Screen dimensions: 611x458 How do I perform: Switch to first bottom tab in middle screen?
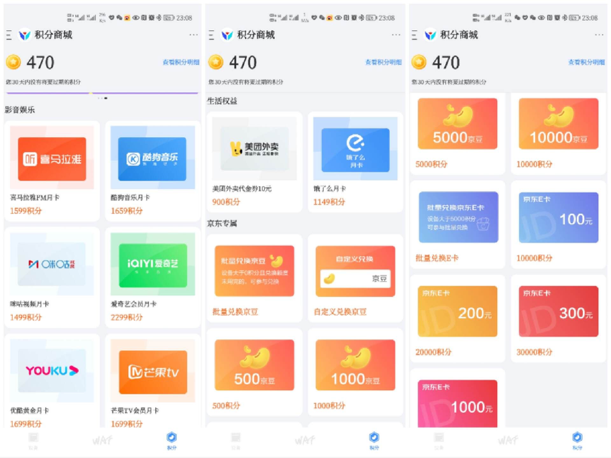(x=236, y=441)
